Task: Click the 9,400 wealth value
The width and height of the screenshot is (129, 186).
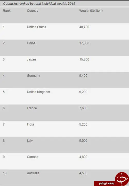Action: [83, 76]
